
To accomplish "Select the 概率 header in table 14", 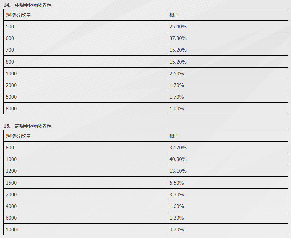I will pos(228,15).
